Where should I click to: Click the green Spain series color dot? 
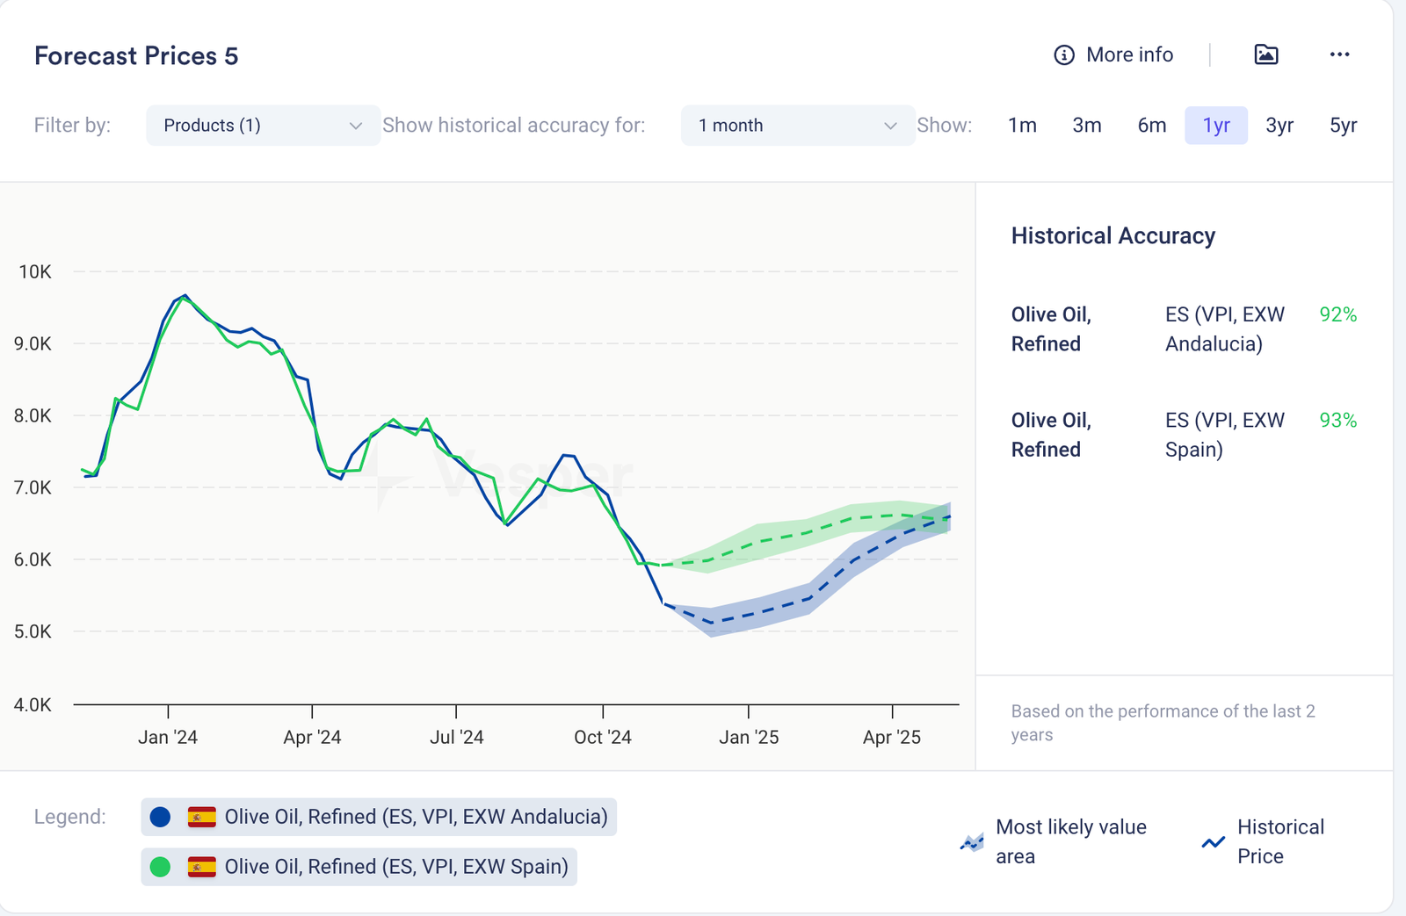[x=160, y=868]
